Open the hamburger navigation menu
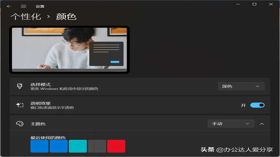Viewport: 280px width, 157px height. 23,6
